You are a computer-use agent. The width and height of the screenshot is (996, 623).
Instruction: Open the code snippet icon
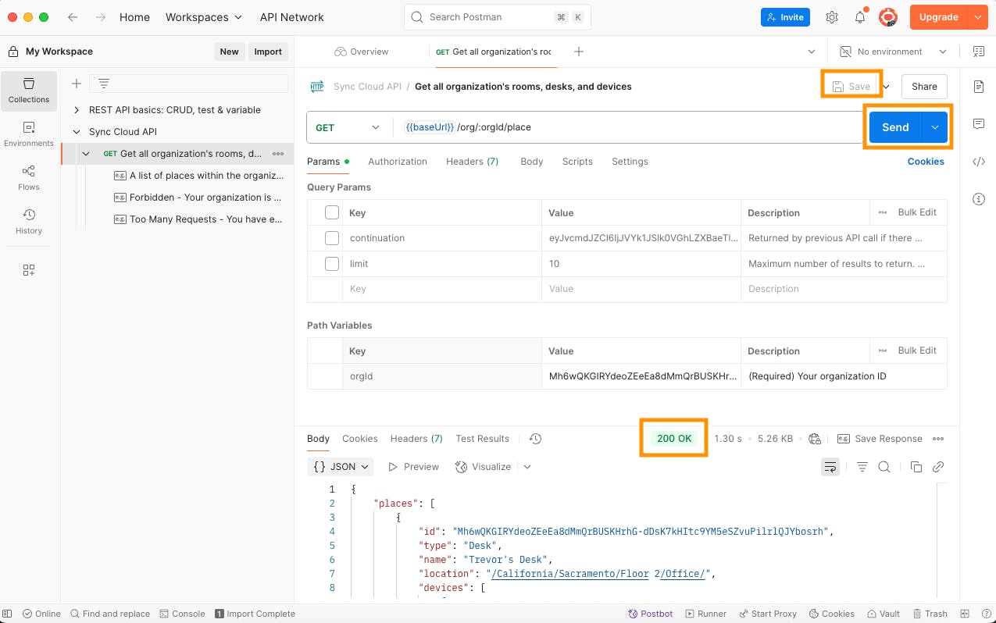click(979, 162)
